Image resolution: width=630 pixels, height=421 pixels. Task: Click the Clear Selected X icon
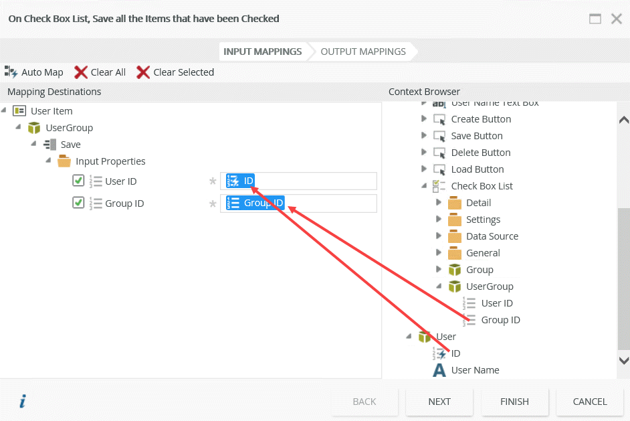143,72
